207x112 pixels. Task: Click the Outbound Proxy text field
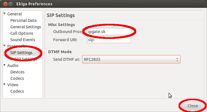point(109,32)
